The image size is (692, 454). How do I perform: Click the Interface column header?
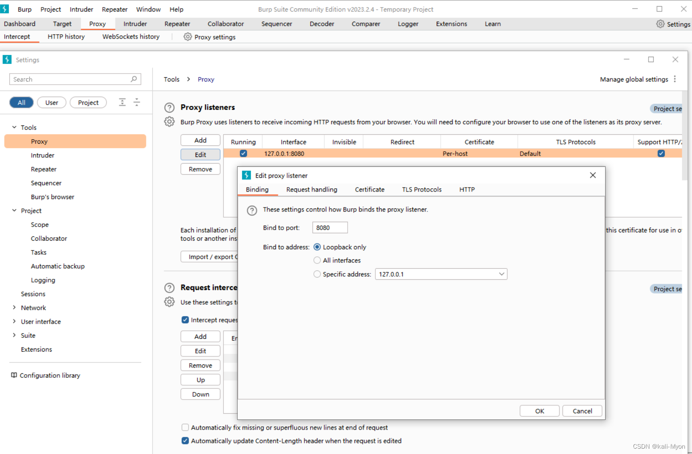coord(293,142)
